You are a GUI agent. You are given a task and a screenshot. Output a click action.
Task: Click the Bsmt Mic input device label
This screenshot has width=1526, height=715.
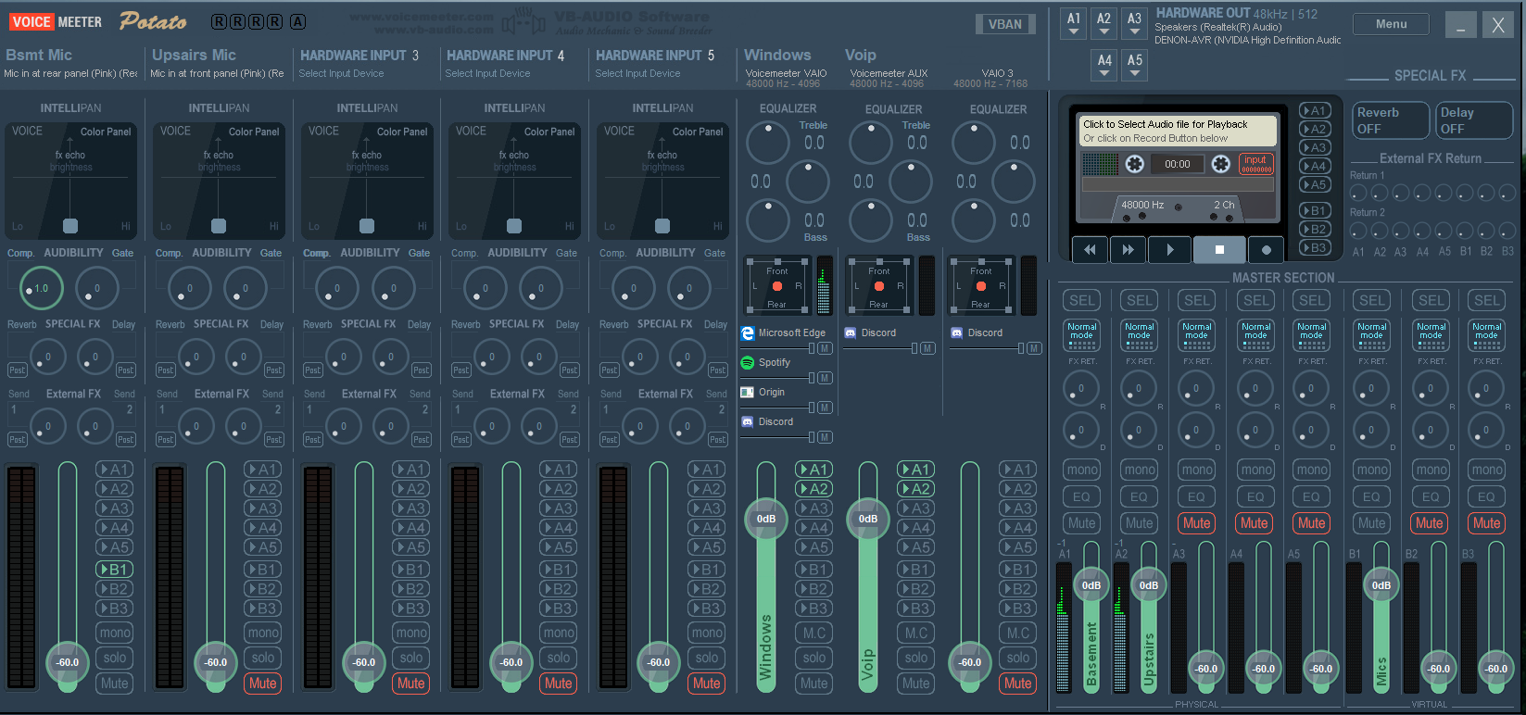tap(70, 73)
